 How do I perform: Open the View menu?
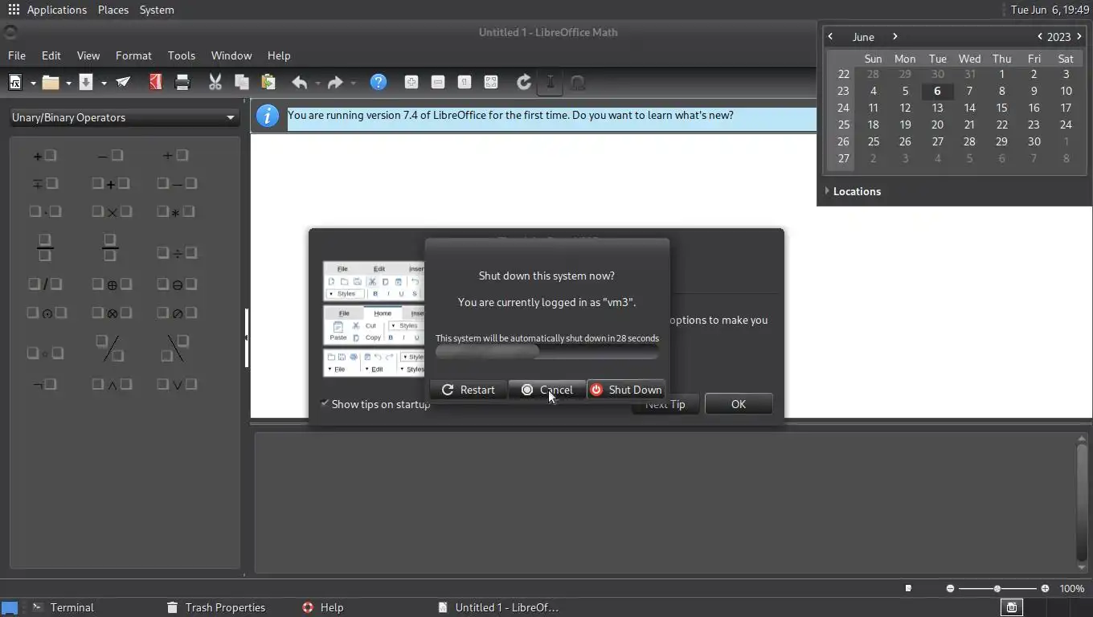click(88, 55)
